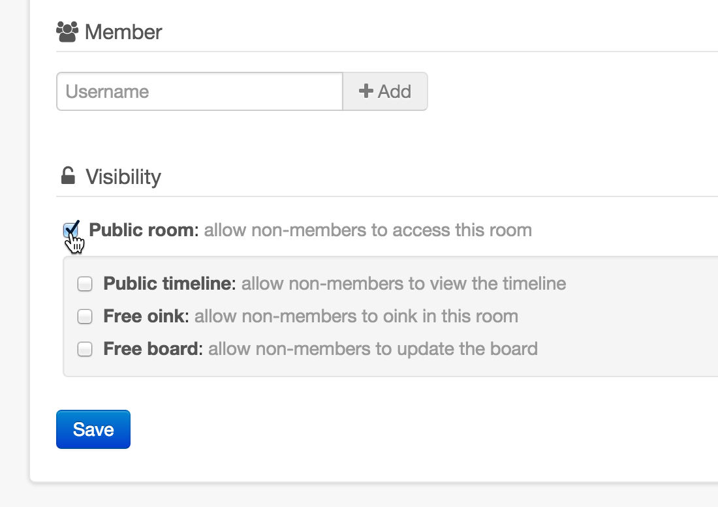718x507 pixels.
Task: Click "allow non-members to oink in this room" text
Action: point(356,316)
